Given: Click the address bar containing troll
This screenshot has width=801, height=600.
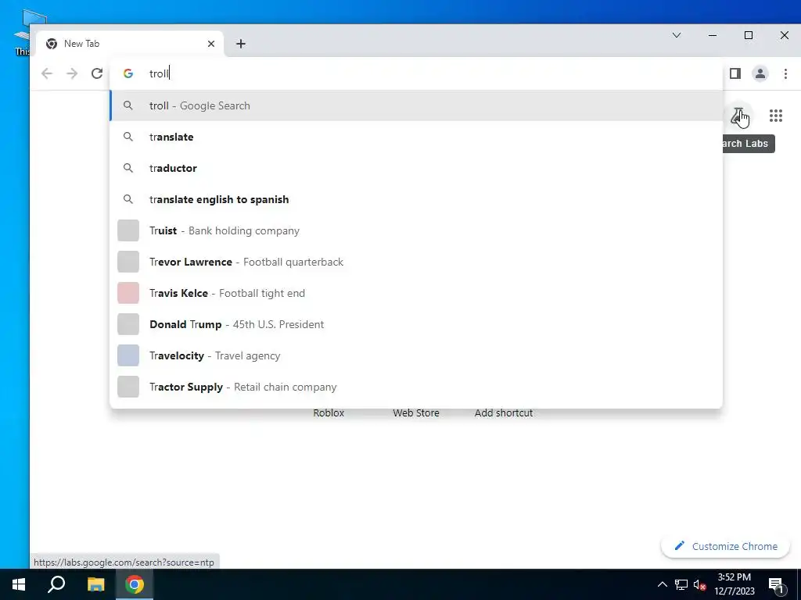Looking at the screenshot, I should pos(416,73).
